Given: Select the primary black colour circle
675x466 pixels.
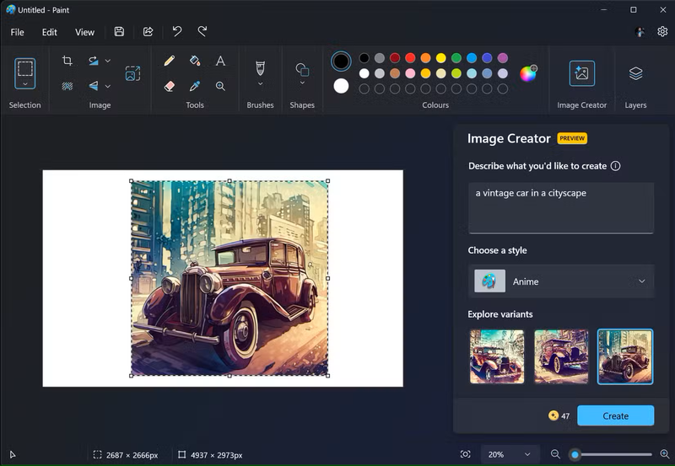Looking at the screenshot, I should coord(341,61).
